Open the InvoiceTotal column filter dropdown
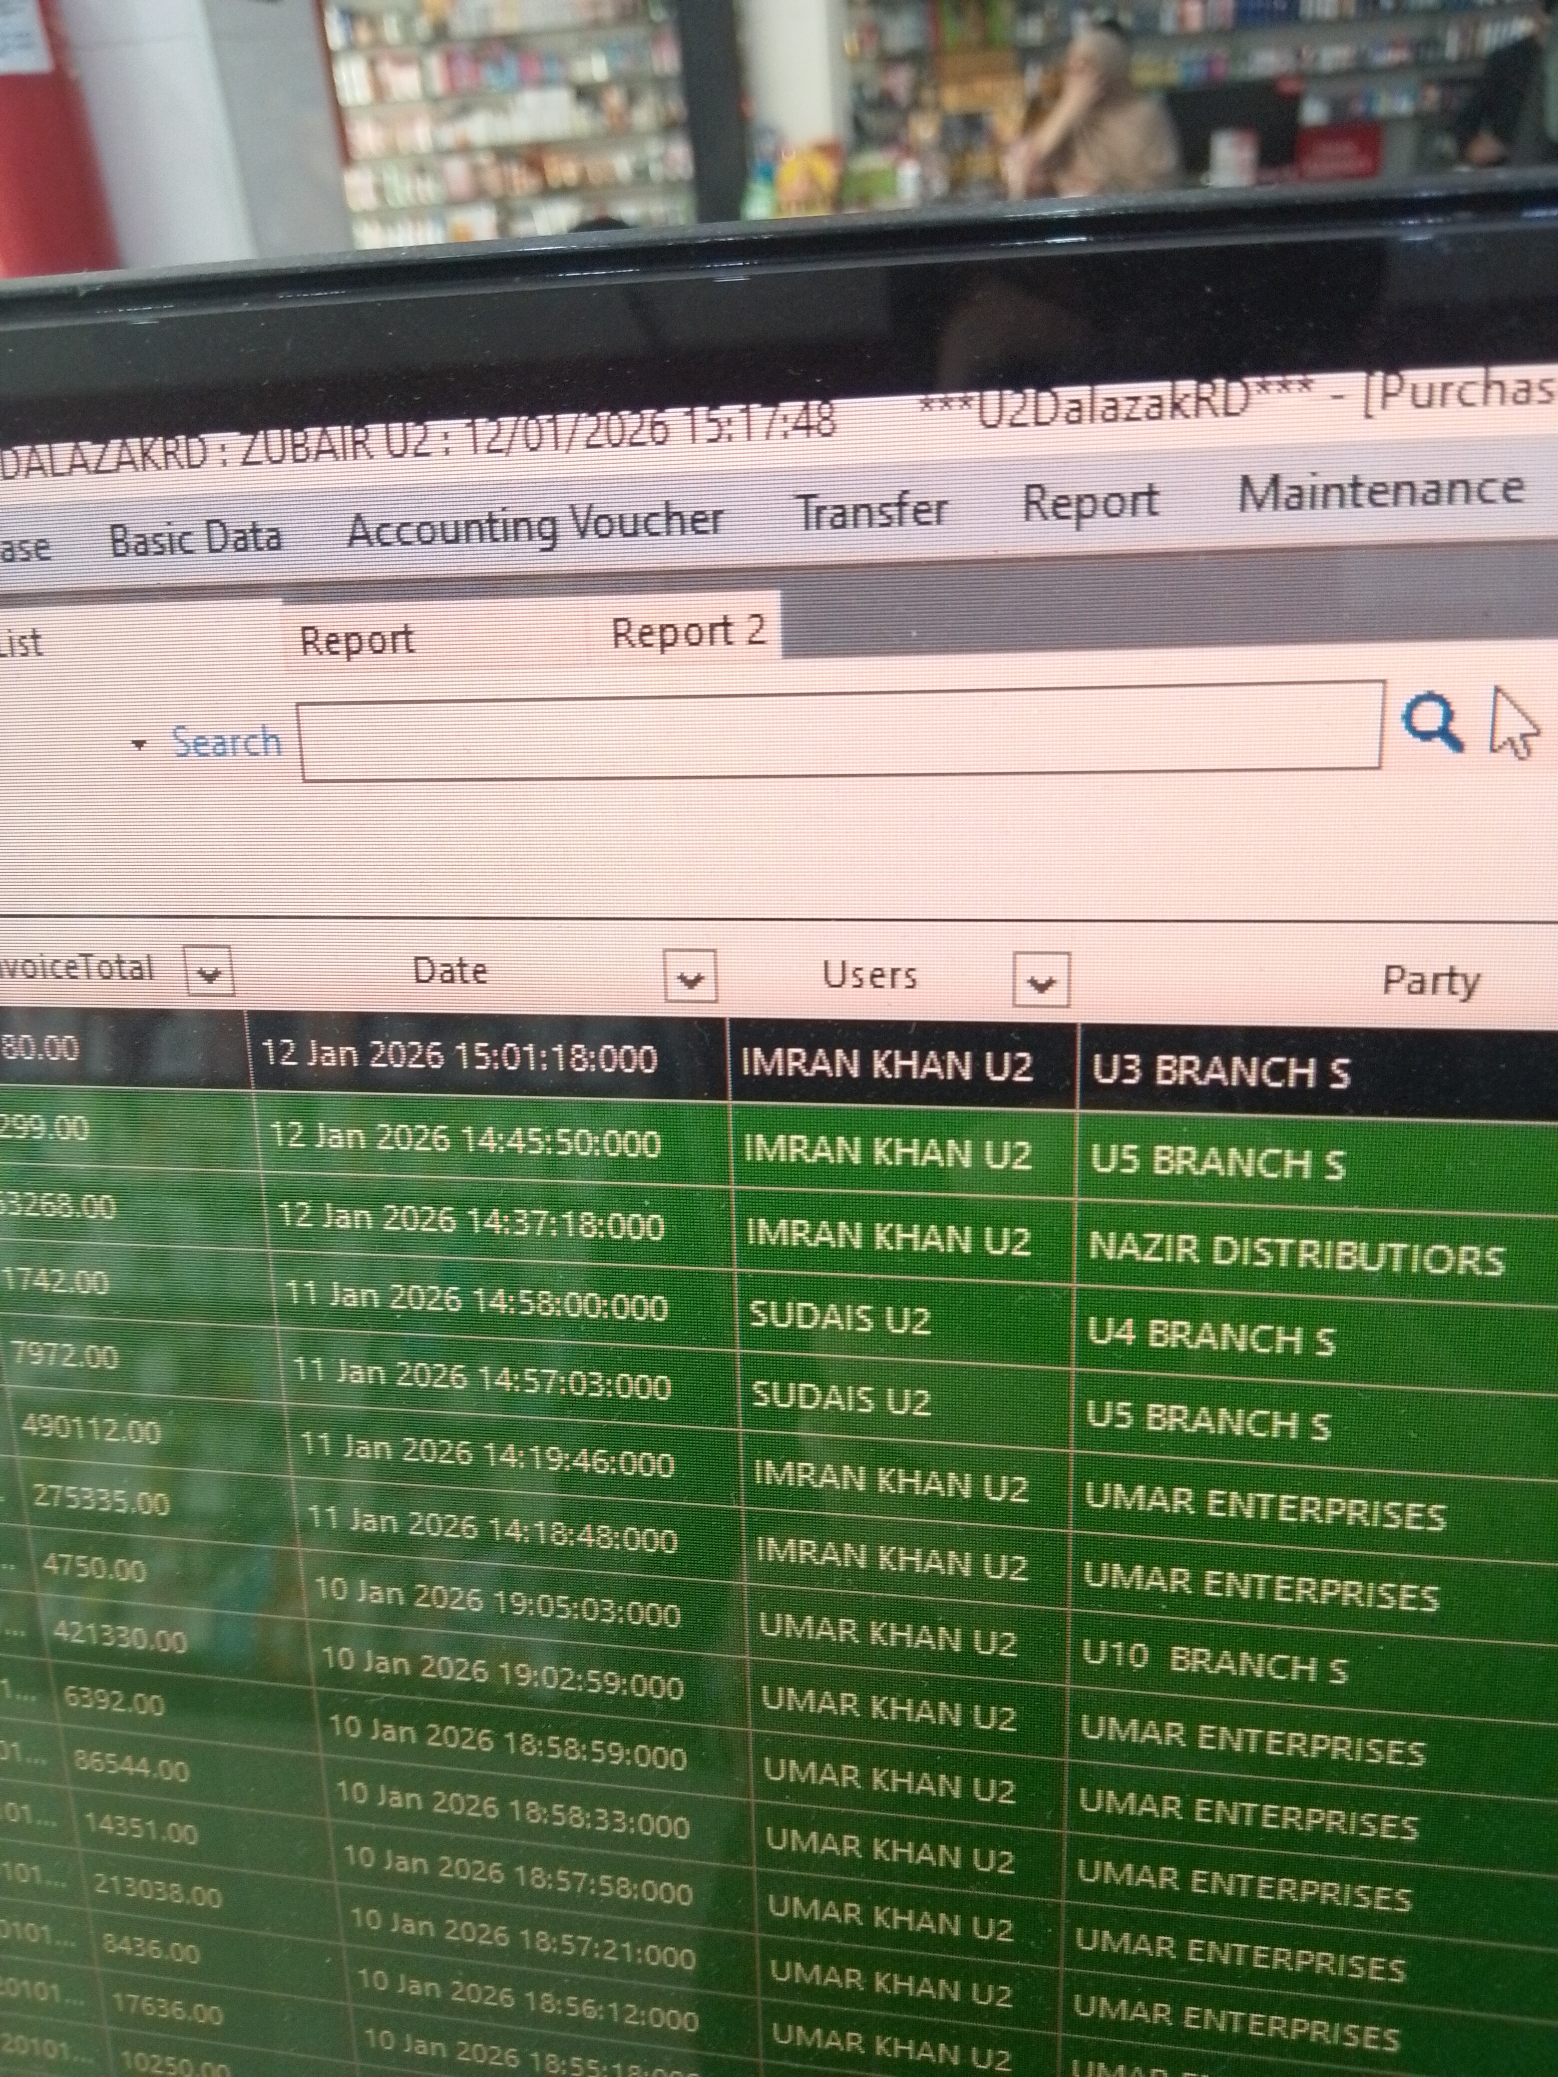Viewport: 1558px width, 2077px height. pos(209,971)
